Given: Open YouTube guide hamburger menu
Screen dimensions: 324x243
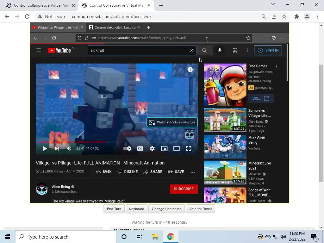Looking at the screenshot, I should tap(39, 50).
